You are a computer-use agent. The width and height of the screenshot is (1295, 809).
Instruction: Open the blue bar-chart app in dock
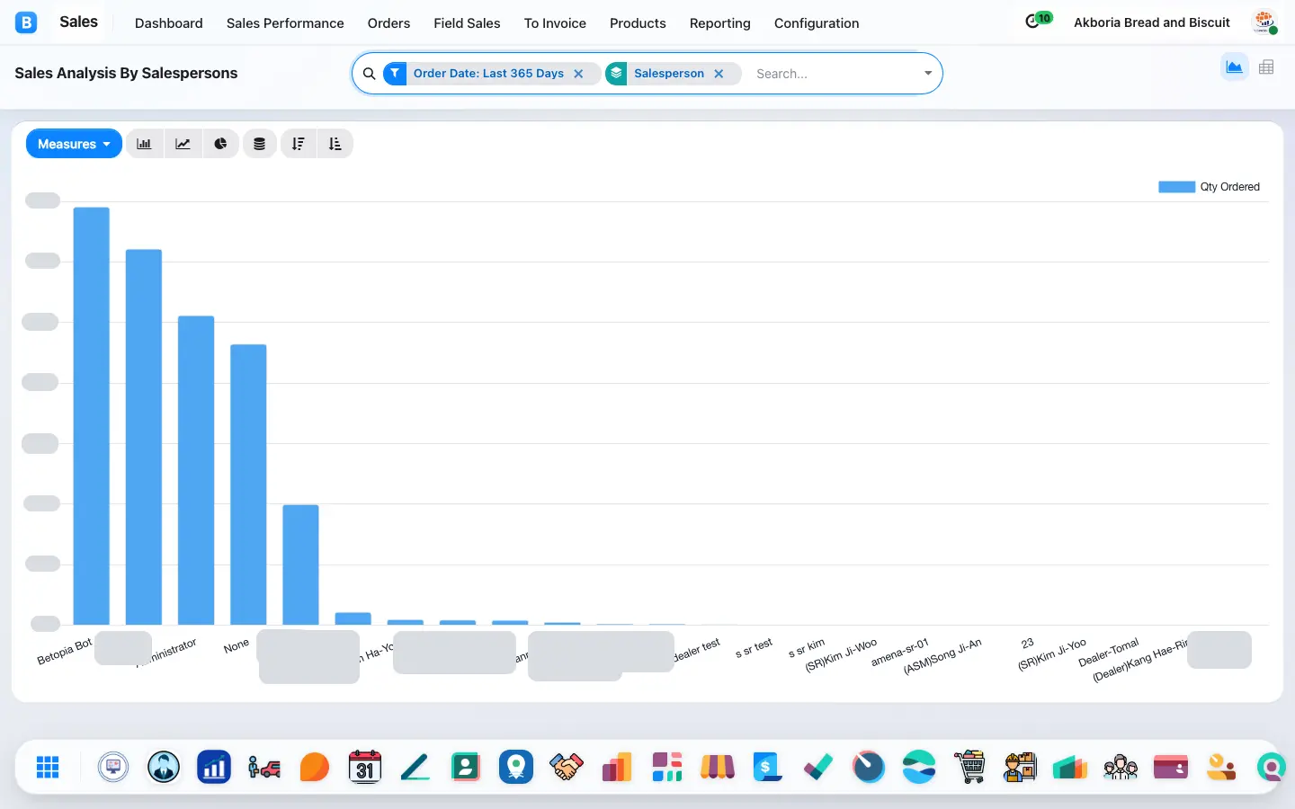[214, 767]
